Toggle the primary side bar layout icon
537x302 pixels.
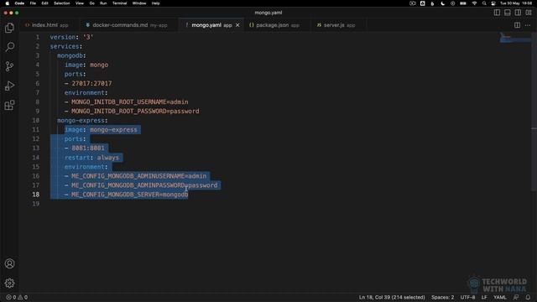tap(497, 13)
